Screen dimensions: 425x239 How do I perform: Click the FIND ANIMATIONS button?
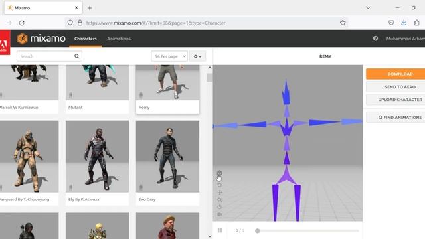pos(396,118)
